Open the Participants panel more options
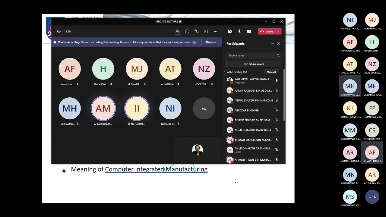 click(x=272, y=43)
